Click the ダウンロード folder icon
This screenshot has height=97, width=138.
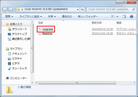coord(10,29)
